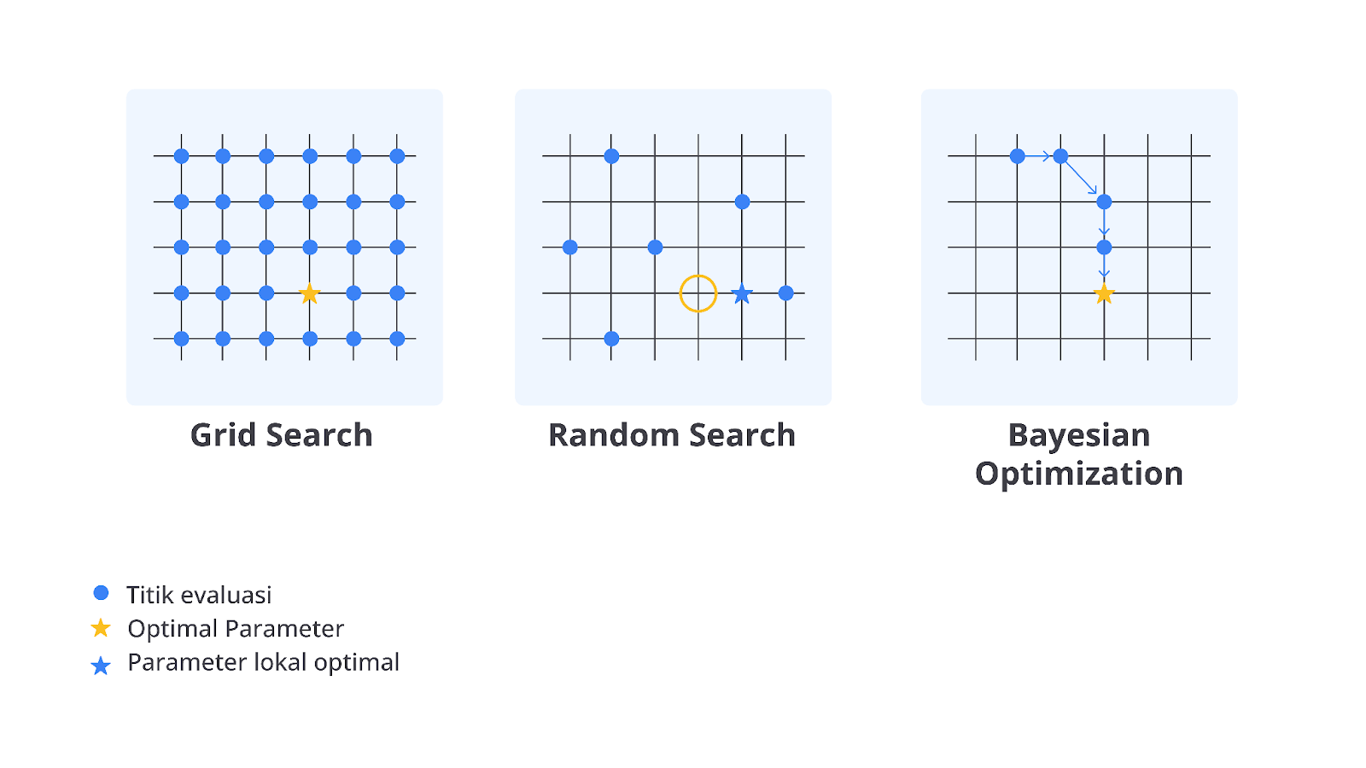The width and height of the screenshot is (1366, 768).
Task: Click the topmost dot in Random Search
Action: pos(611,156)
